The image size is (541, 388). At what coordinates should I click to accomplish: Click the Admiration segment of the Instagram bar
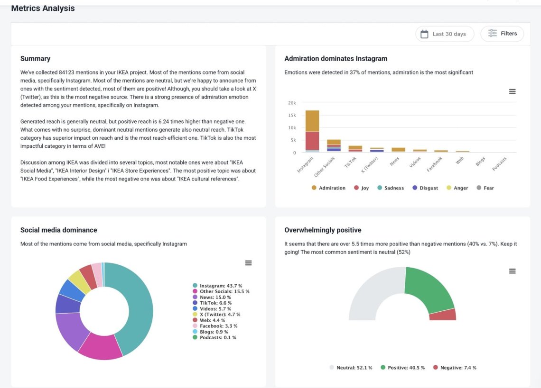click(312, 121)
